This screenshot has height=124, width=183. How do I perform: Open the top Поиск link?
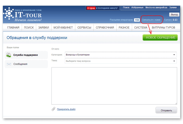click(x=126, y=7)
